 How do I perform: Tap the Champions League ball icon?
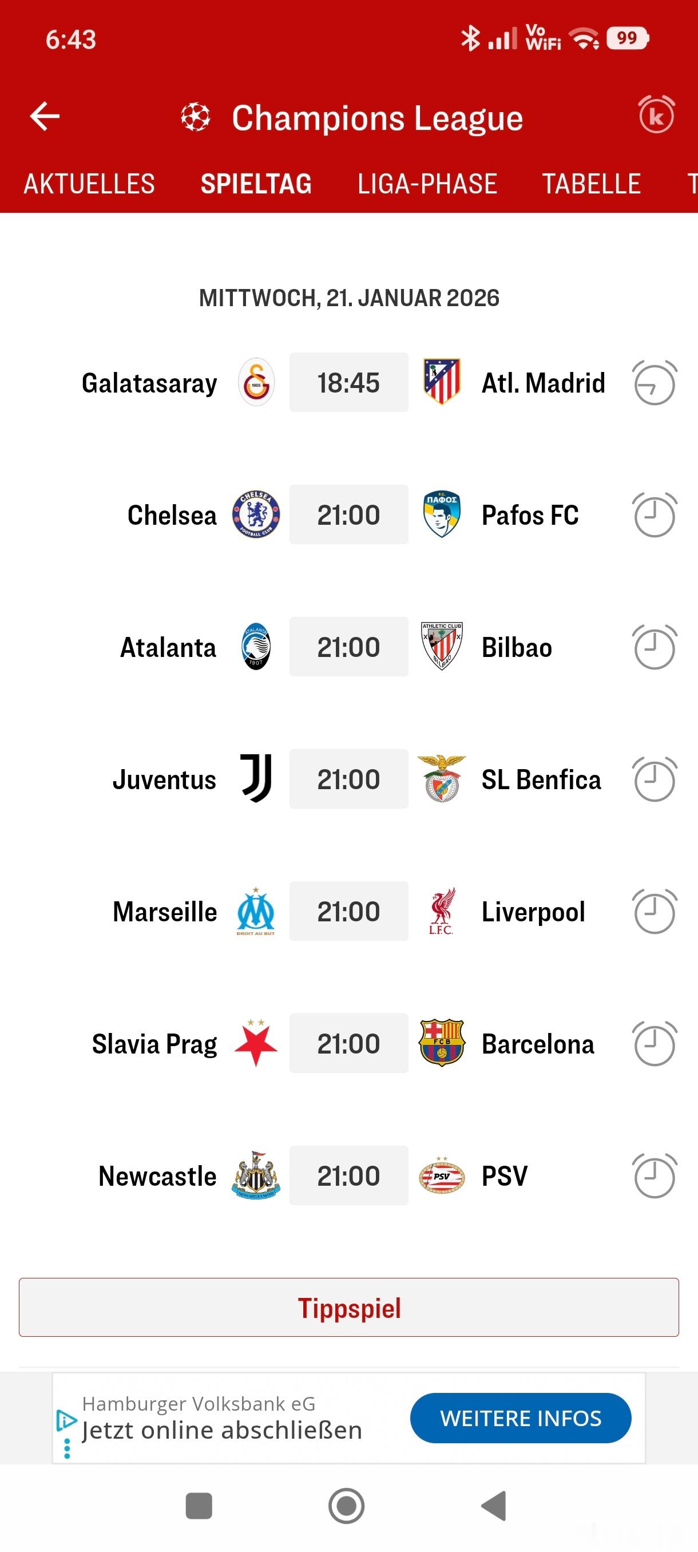click(196, 117)
